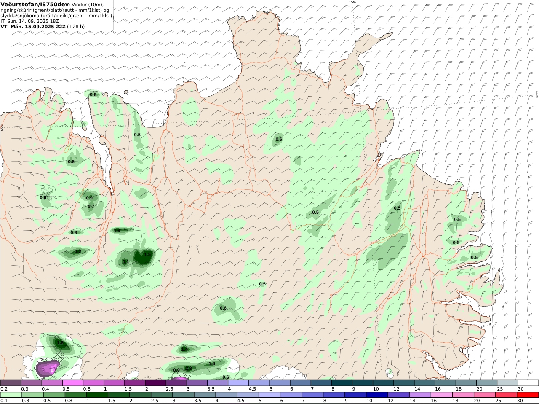
Task: Pick the lower legend lavender swatch between 5 and 6
Action: click(269, 395)
